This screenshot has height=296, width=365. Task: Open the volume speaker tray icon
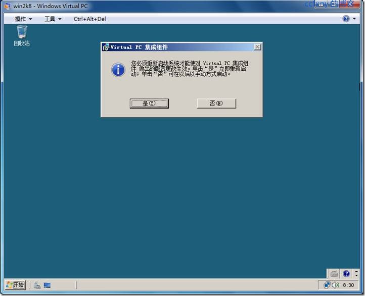tap(335, 285)
